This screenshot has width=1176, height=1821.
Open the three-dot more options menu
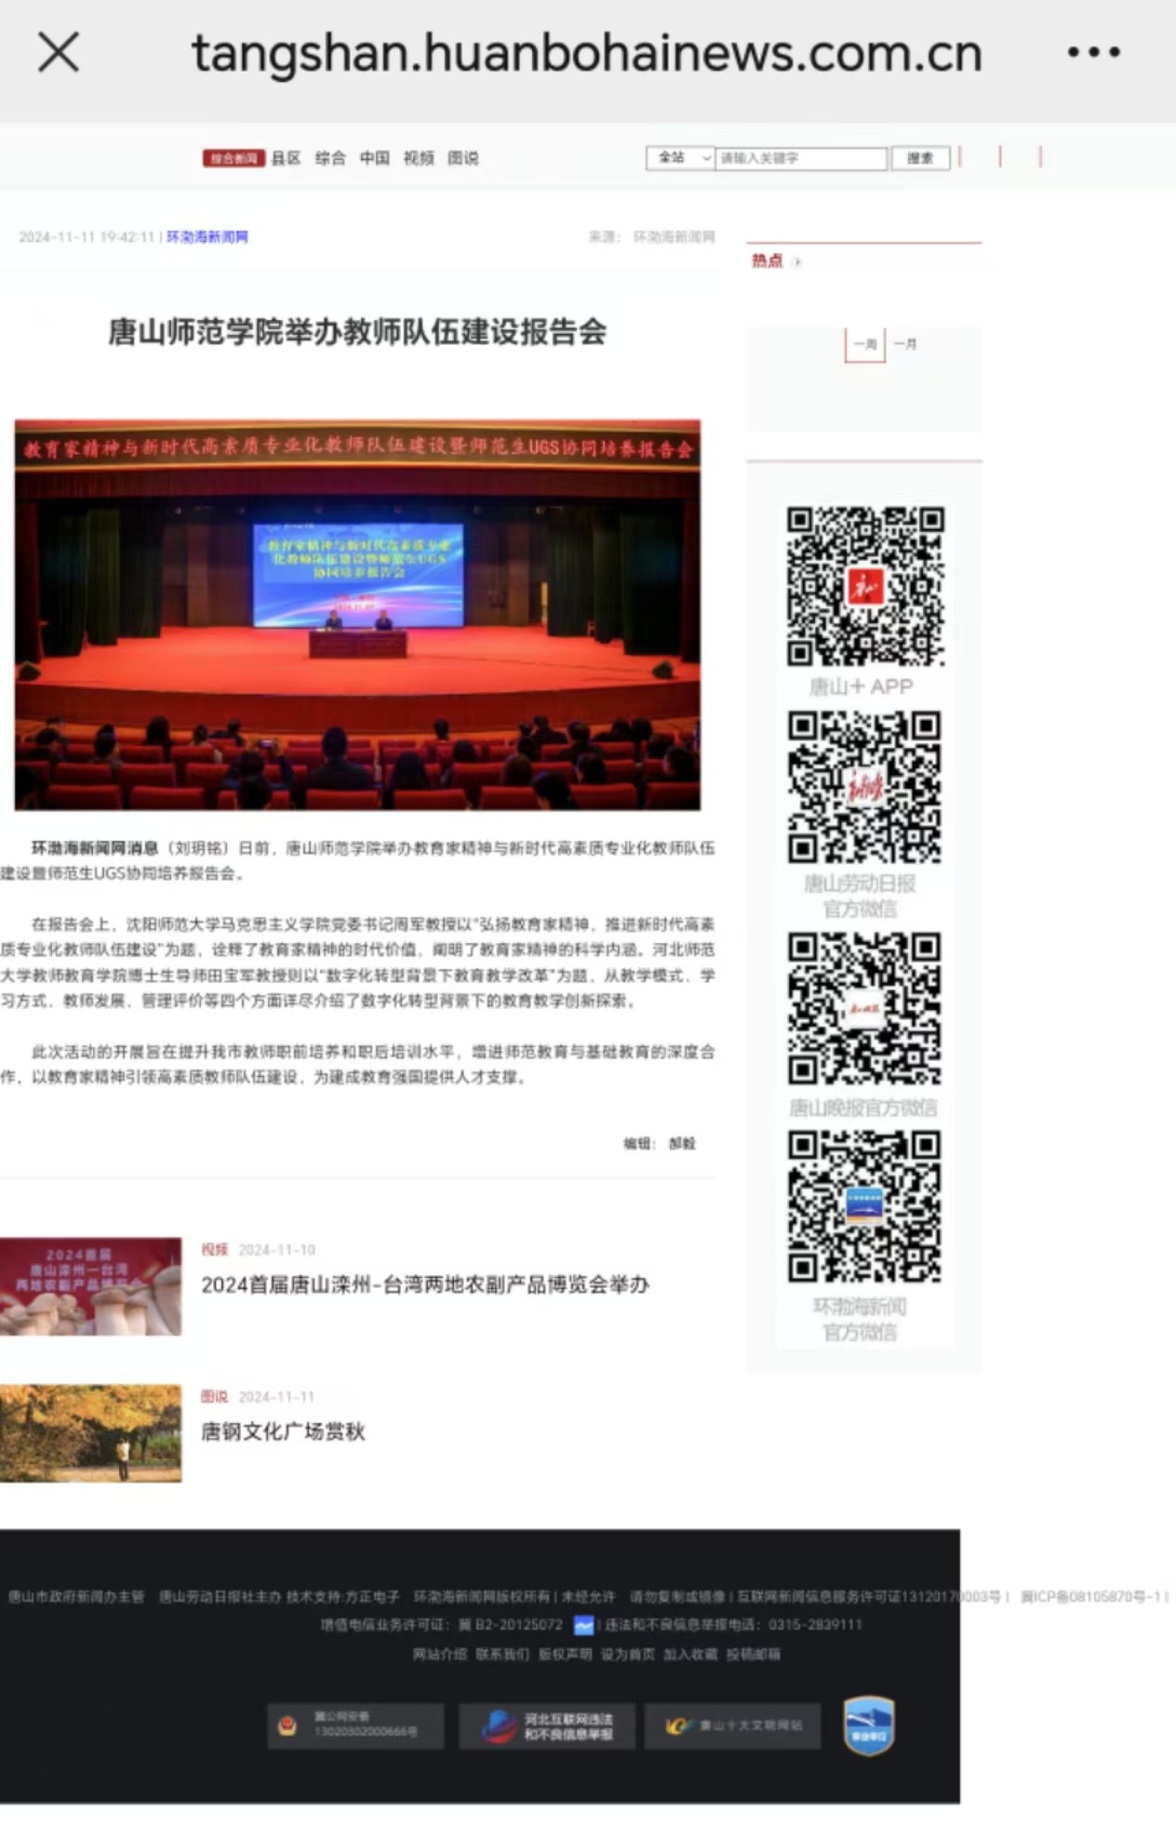(x=1093, y=53)
